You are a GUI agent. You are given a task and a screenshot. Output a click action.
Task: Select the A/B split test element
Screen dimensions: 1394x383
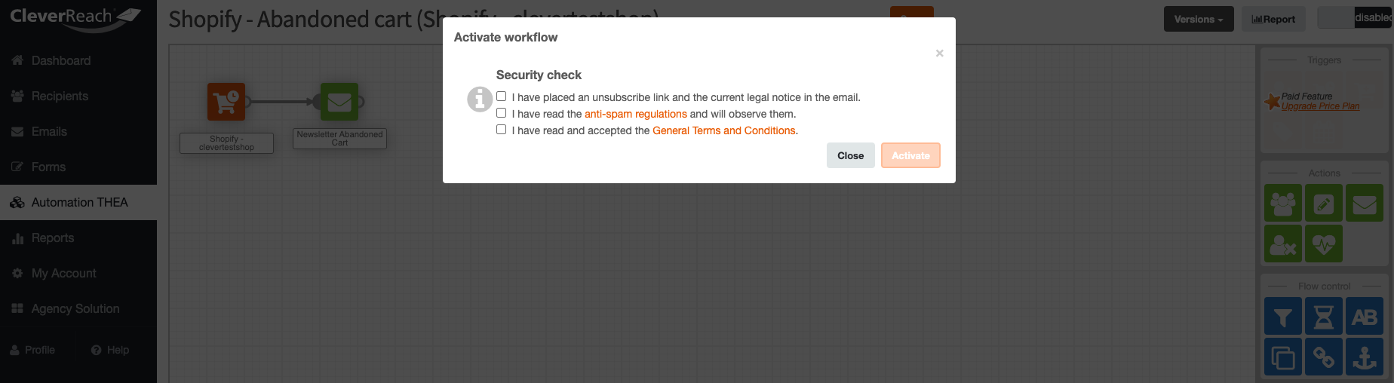pos(1364,317)
